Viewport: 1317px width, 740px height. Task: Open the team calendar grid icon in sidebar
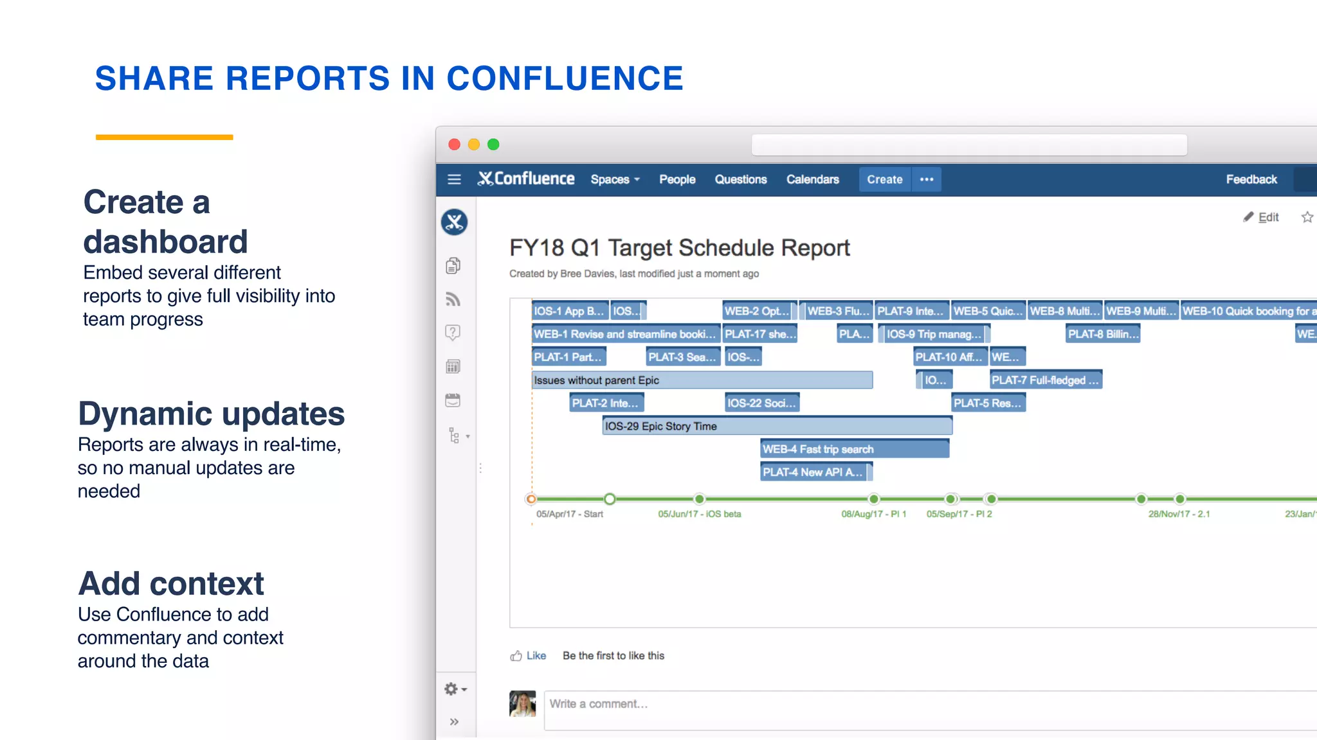pos(453,366)
